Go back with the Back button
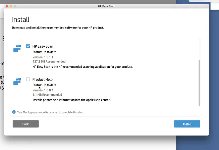The width and height of the screenshot is (219, 150). [26, 124]
